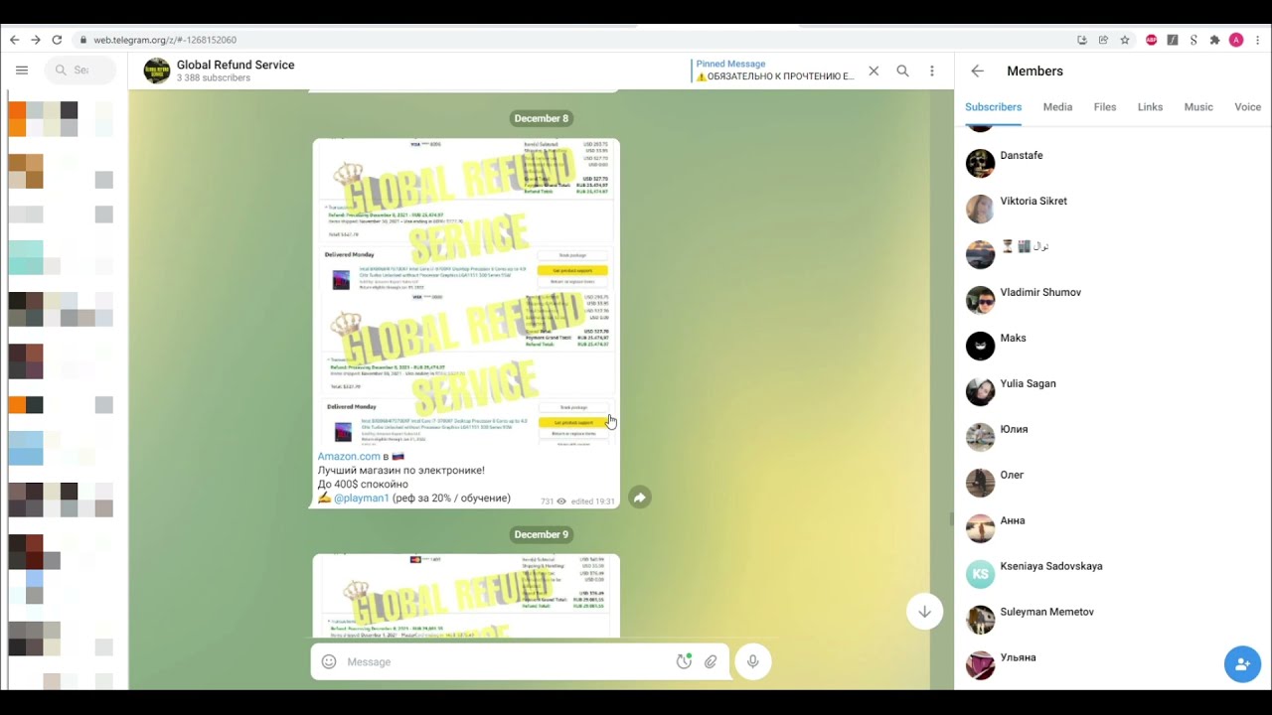This screenshot has width=1272, height=715.
Task: Open the emoji picker in the message box
Action: [x=329, y=662]
